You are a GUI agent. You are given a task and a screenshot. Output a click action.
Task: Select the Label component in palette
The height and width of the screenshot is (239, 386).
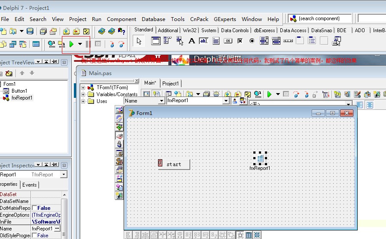click(x=191, y=41)
